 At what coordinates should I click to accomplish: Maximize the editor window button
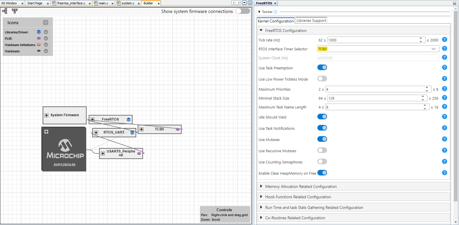coord(250,3)
